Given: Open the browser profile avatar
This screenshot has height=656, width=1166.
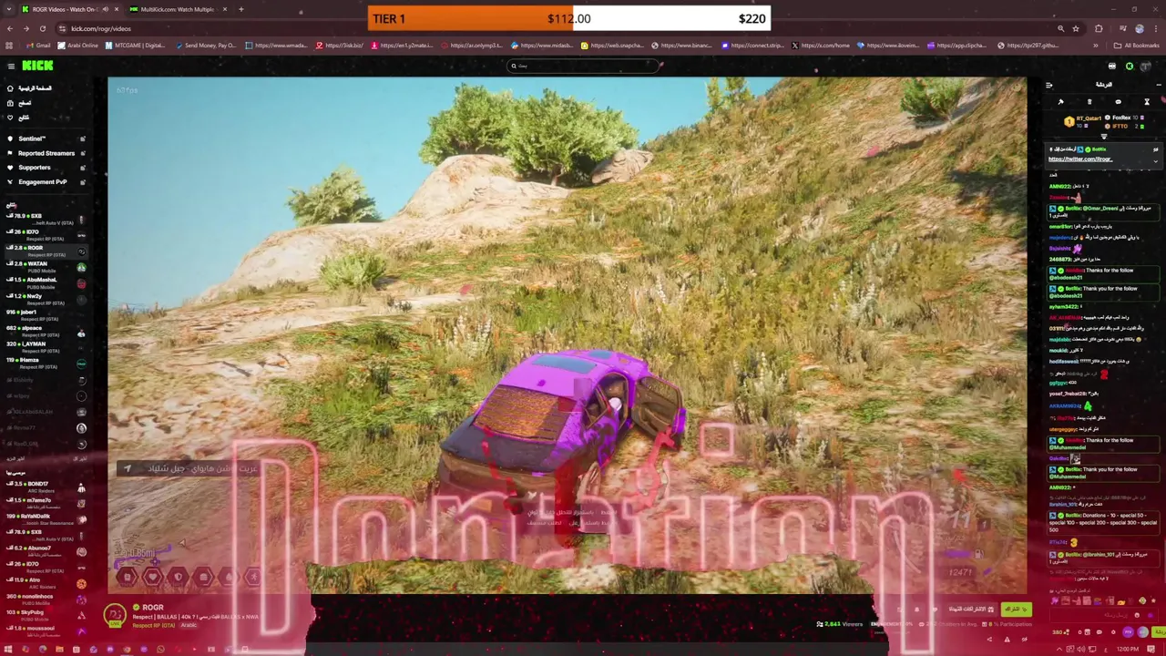Looking at the screenshot, I should [x=1139, y=28].
